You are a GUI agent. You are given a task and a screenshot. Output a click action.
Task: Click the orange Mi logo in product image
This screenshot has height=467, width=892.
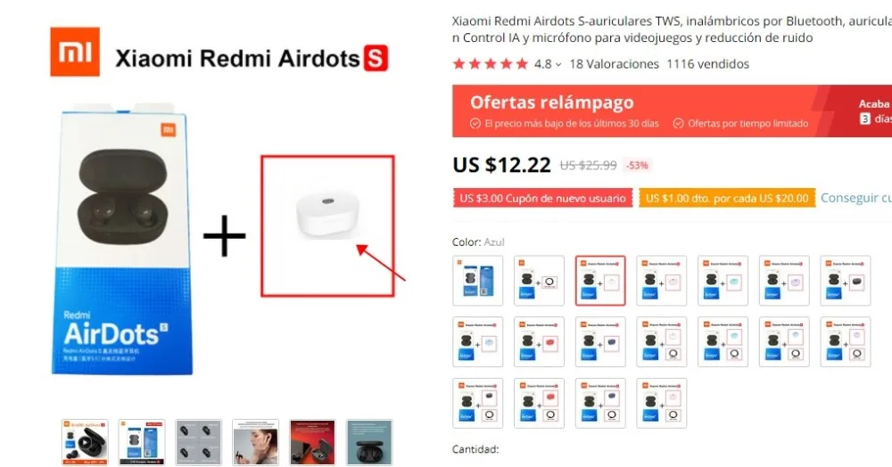pyautogui.click(x=75, y=52)
